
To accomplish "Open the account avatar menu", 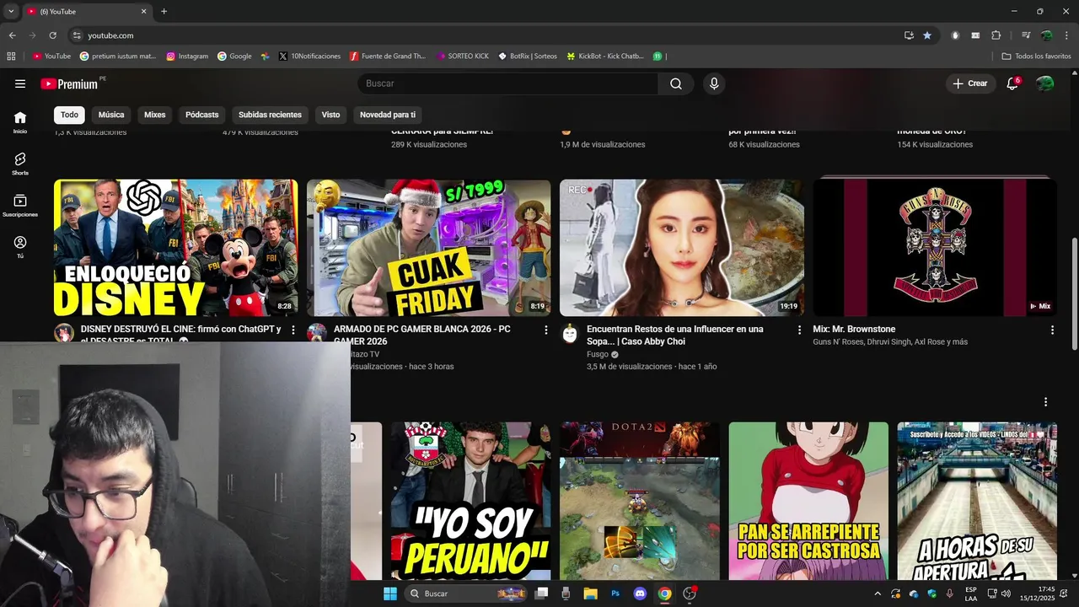I will pos(1045,83).
